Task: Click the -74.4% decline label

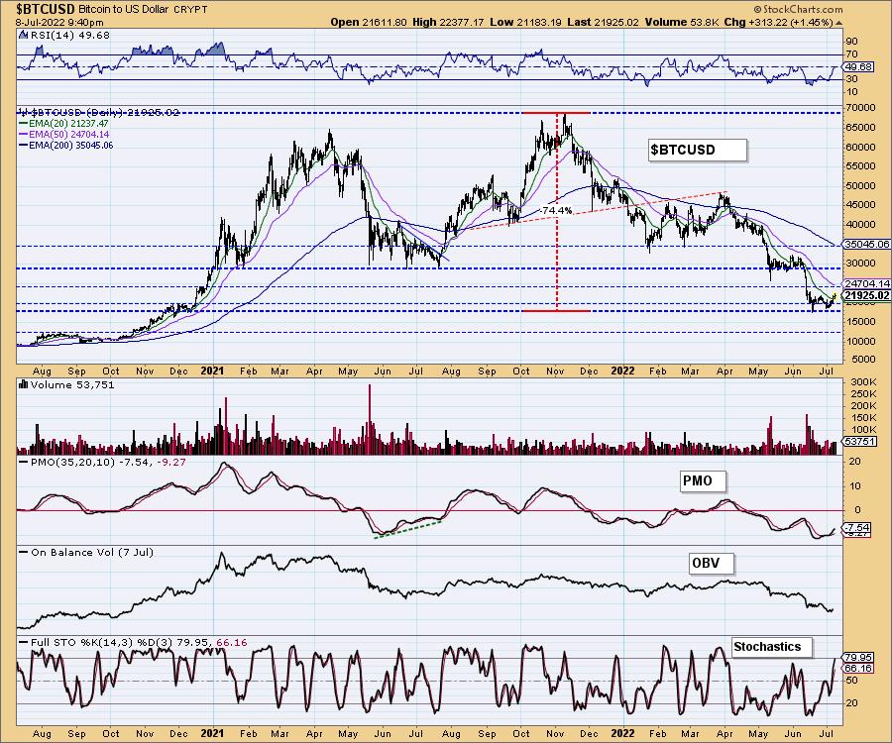Action: [556, 210]
